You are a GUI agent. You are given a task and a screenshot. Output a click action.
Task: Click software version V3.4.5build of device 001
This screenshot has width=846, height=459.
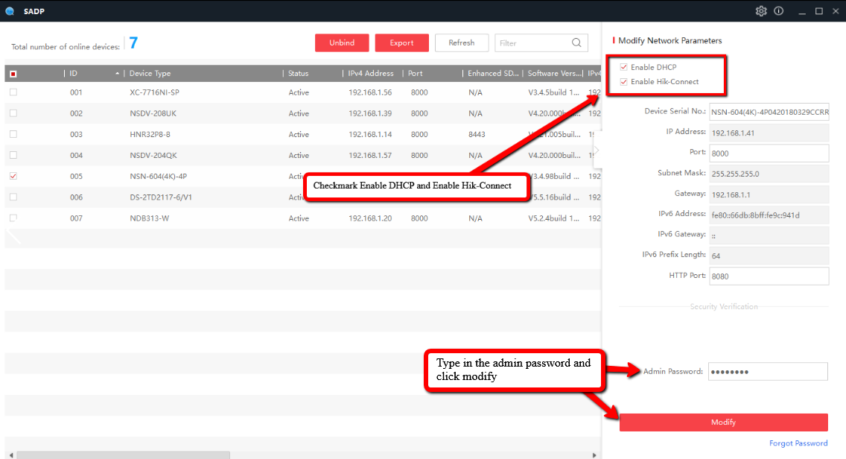point(553,92)
